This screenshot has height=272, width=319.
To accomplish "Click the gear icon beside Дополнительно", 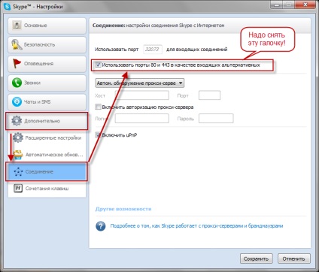I will click(x=17, y=121).
